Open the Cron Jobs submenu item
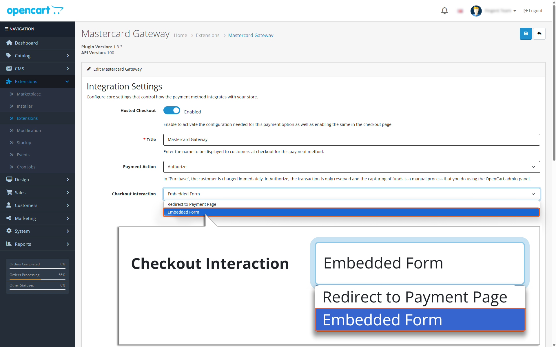Image resolution: width=556 pixels, height=347 pixels. pyautogui.click(x=26, y=167)
